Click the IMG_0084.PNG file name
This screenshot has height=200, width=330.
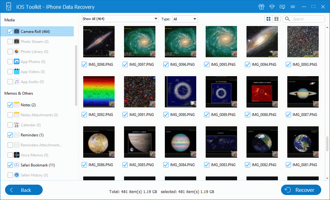point(182,165)
